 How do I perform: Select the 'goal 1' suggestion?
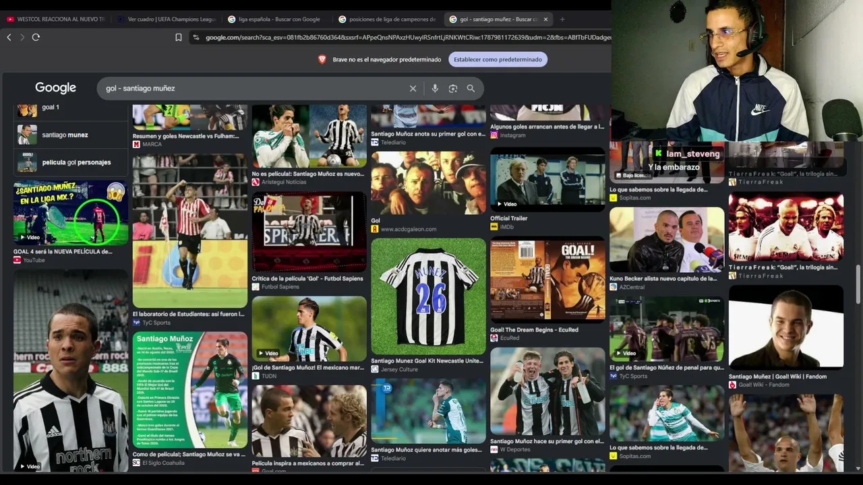coord(71,108)
